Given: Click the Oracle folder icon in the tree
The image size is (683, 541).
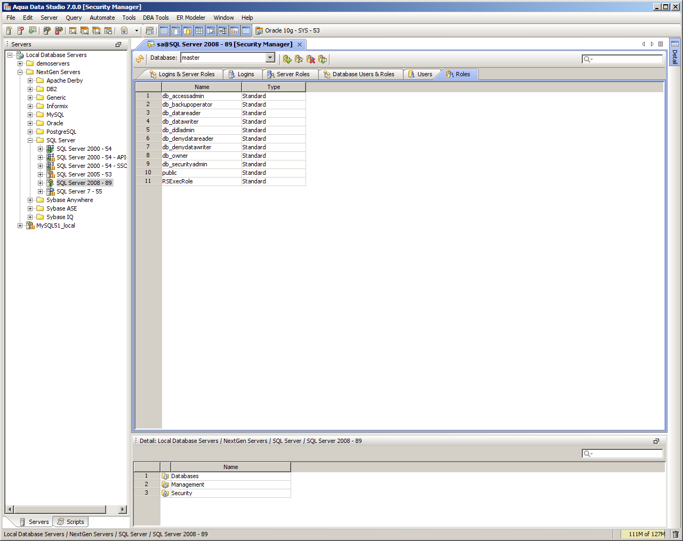Looking at the screenshot, I should point(40,123).
